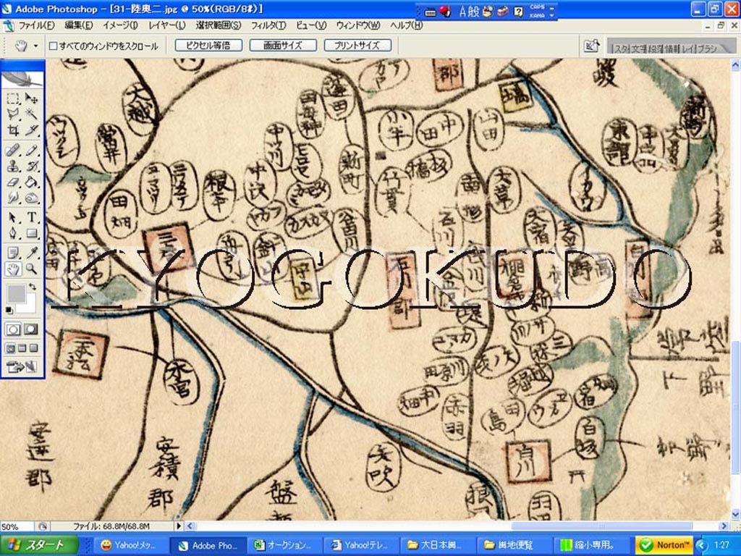Viewport: 741px width, 556px height.
Task: Select Full Screen Mode
Action: (x=33, y=349)
